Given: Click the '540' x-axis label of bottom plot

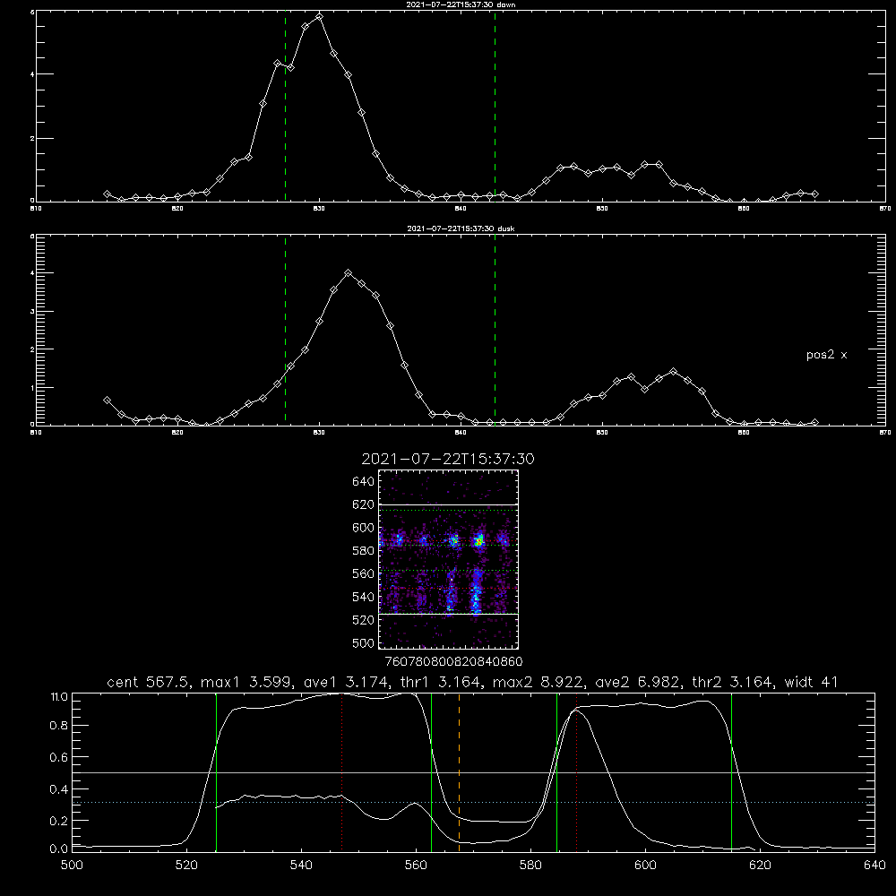Looking at the screenshot, I should (301, 866).
